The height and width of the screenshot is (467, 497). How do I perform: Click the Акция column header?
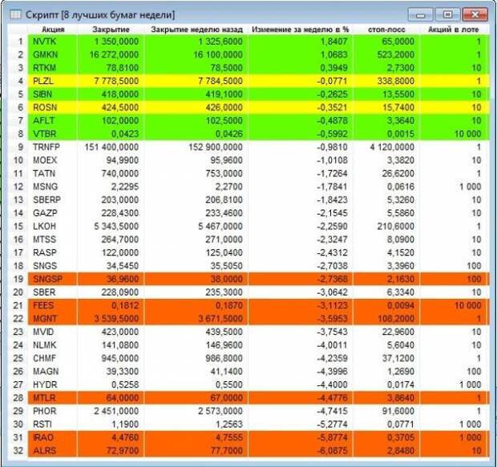pos(53,30)
